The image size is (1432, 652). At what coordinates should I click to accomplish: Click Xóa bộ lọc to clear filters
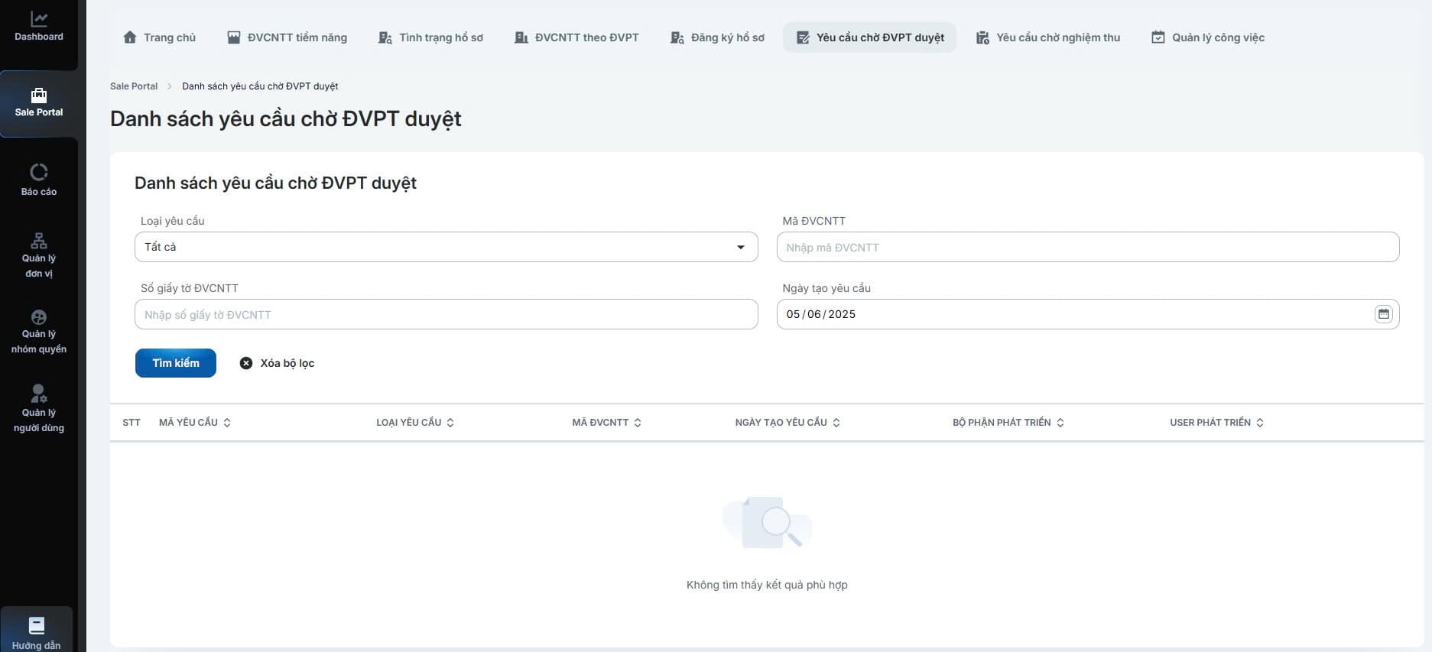(x=277, y=363)
